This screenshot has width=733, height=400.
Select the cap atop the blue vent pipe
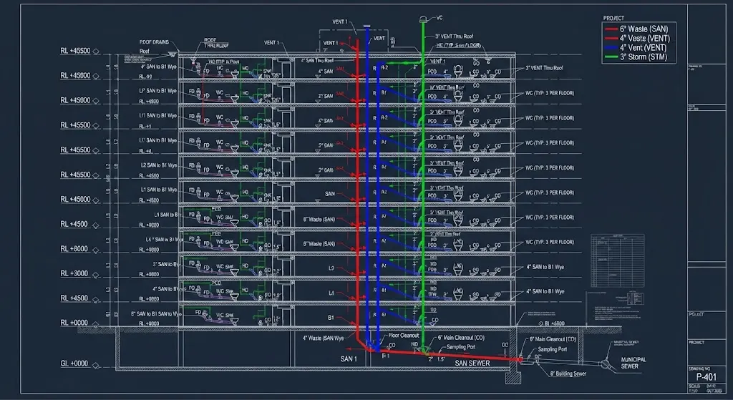point(366,26)
